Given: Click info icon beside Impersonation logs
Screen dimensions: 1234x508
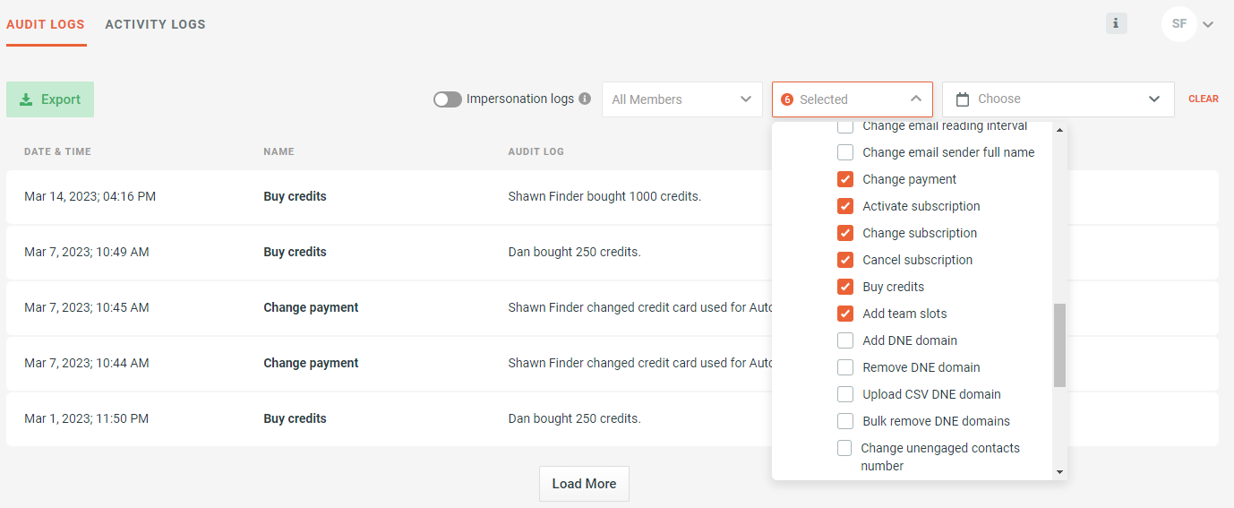Looking at the screenshot, I should [585, 99].
